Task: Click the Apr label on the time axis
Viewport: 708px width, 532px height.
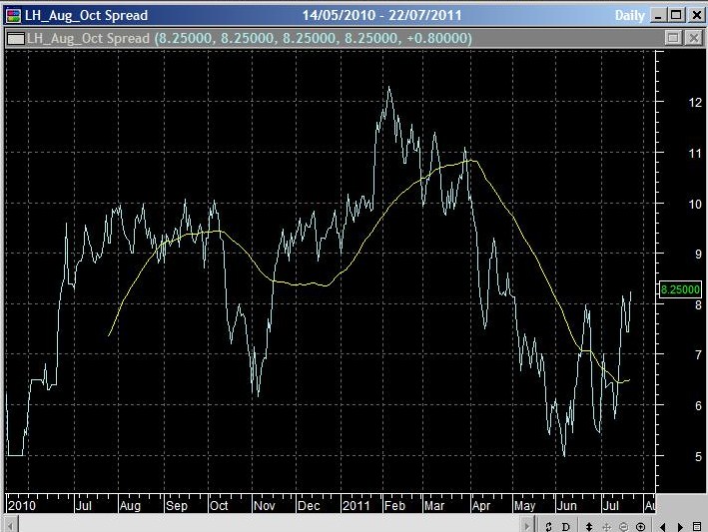Action: pyautogui.click(x=481, y=505)
